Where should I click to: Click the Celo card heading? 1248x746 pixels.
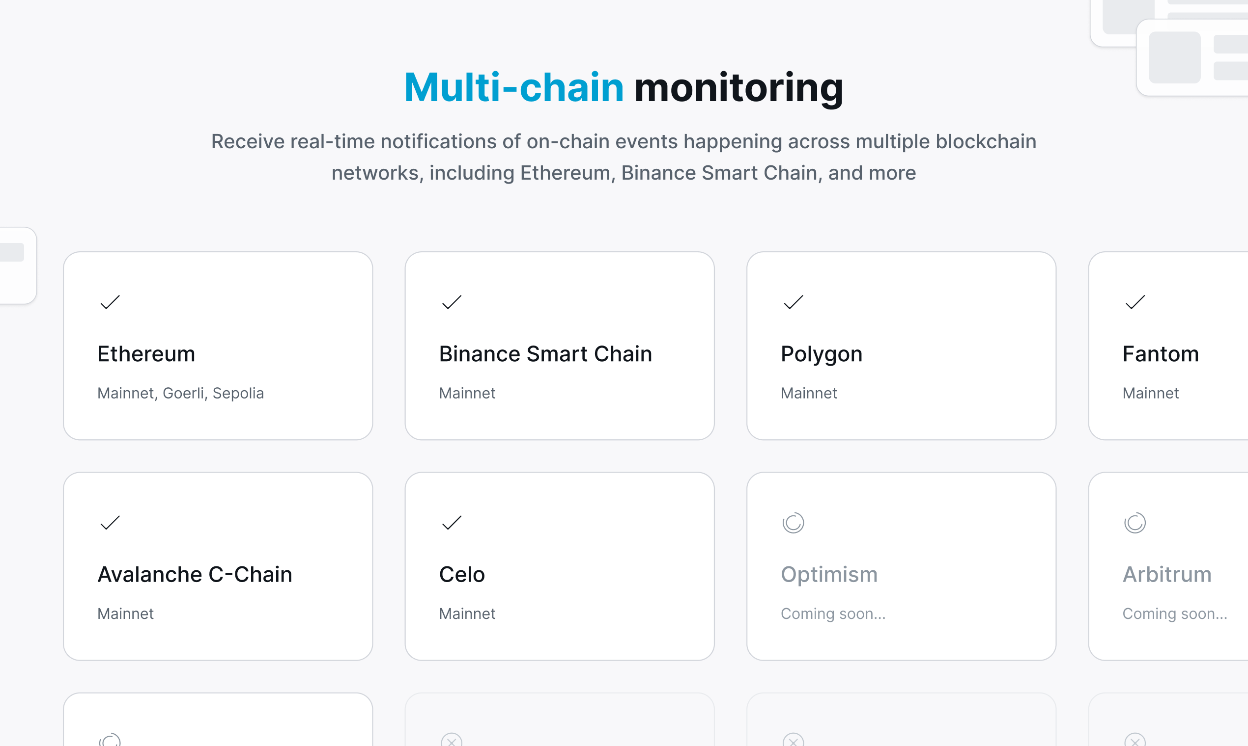tap(461, 575)
